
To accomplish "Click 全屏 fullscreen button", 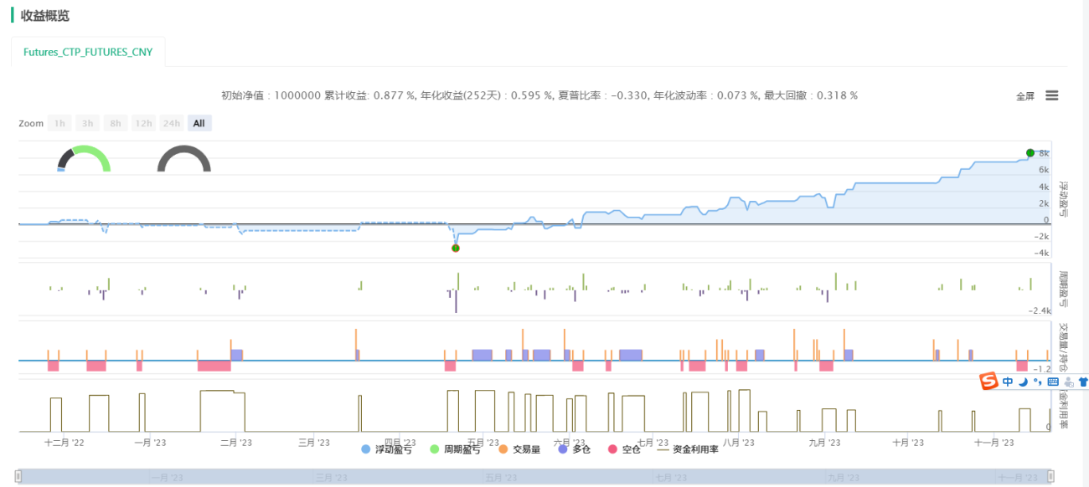I will click(1025, 96).
